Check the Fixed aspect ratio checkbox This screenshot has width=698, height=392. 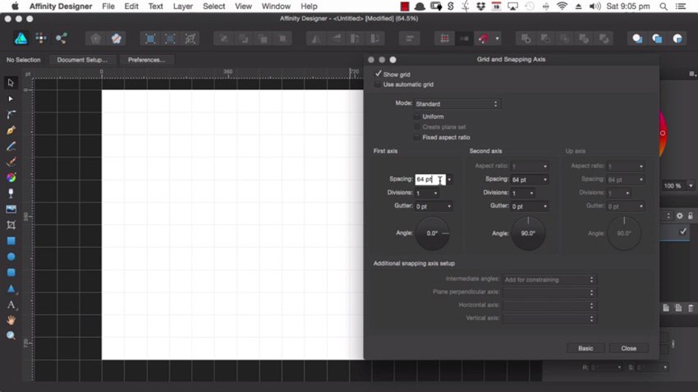417,137
